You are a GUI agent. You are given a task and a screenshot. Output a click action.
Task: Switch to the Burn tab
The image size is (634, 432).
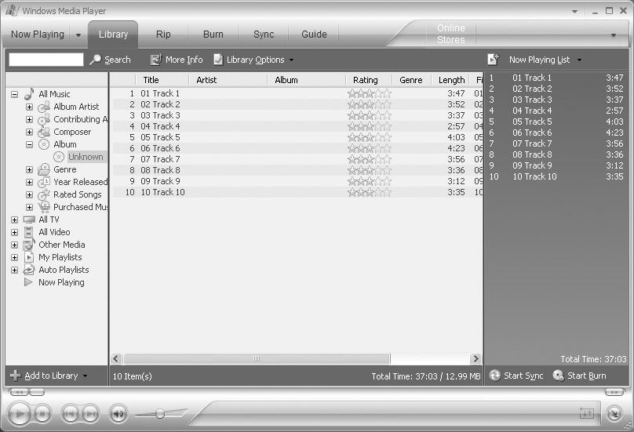click(213, 34)
